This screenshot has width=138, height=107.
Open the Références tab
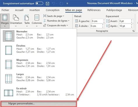click(x=94, y=10)
